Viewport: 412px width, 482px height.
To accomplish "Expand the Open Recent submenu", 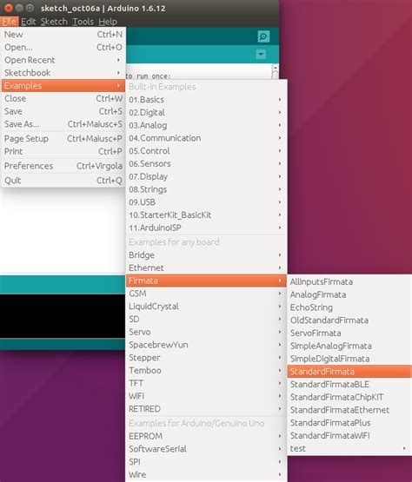I will coord(63,60).
